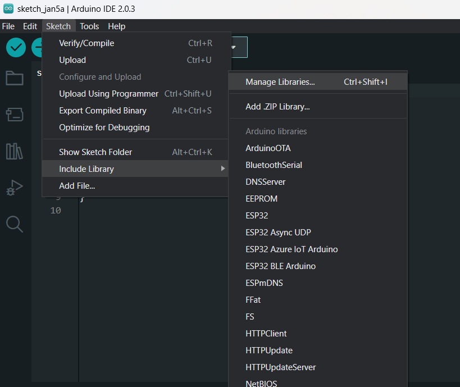Screen dimensions: 460x387
Task: Open the Library Manager books icon
Action: (15, 151)
